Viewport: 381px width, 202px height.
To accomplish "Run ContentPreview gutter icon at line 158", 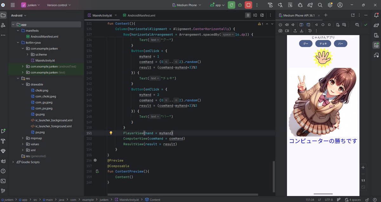I will tap(97, 172).
